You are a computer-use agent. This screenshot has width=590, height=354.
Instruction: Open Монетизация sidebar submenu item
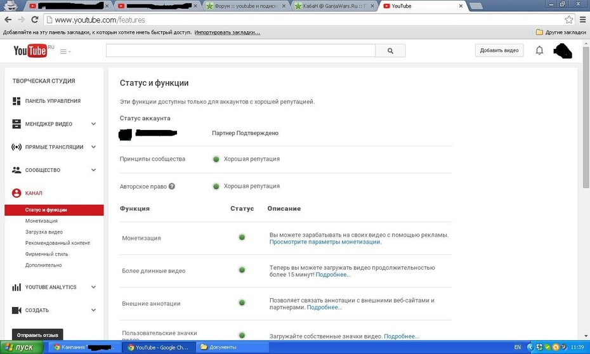(41, 221)
